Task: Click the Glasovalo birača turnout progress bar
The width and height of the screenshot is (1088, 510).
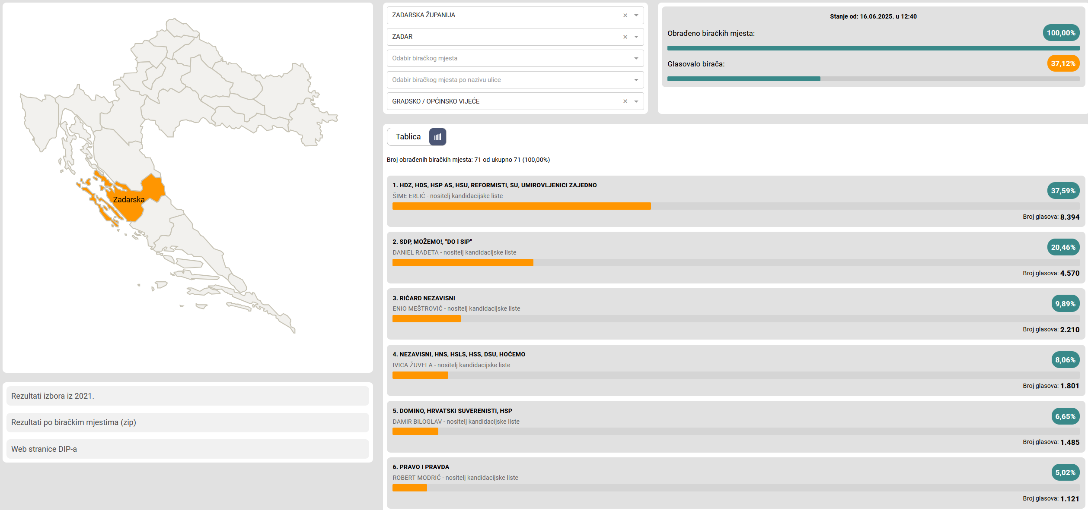Action: (x=873, y=79)
